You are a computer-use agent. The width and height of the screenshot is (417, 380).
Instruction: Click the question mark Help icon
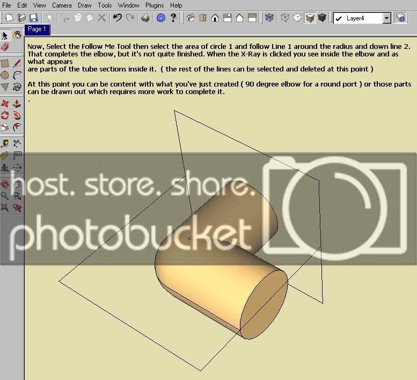click(173, 18)
